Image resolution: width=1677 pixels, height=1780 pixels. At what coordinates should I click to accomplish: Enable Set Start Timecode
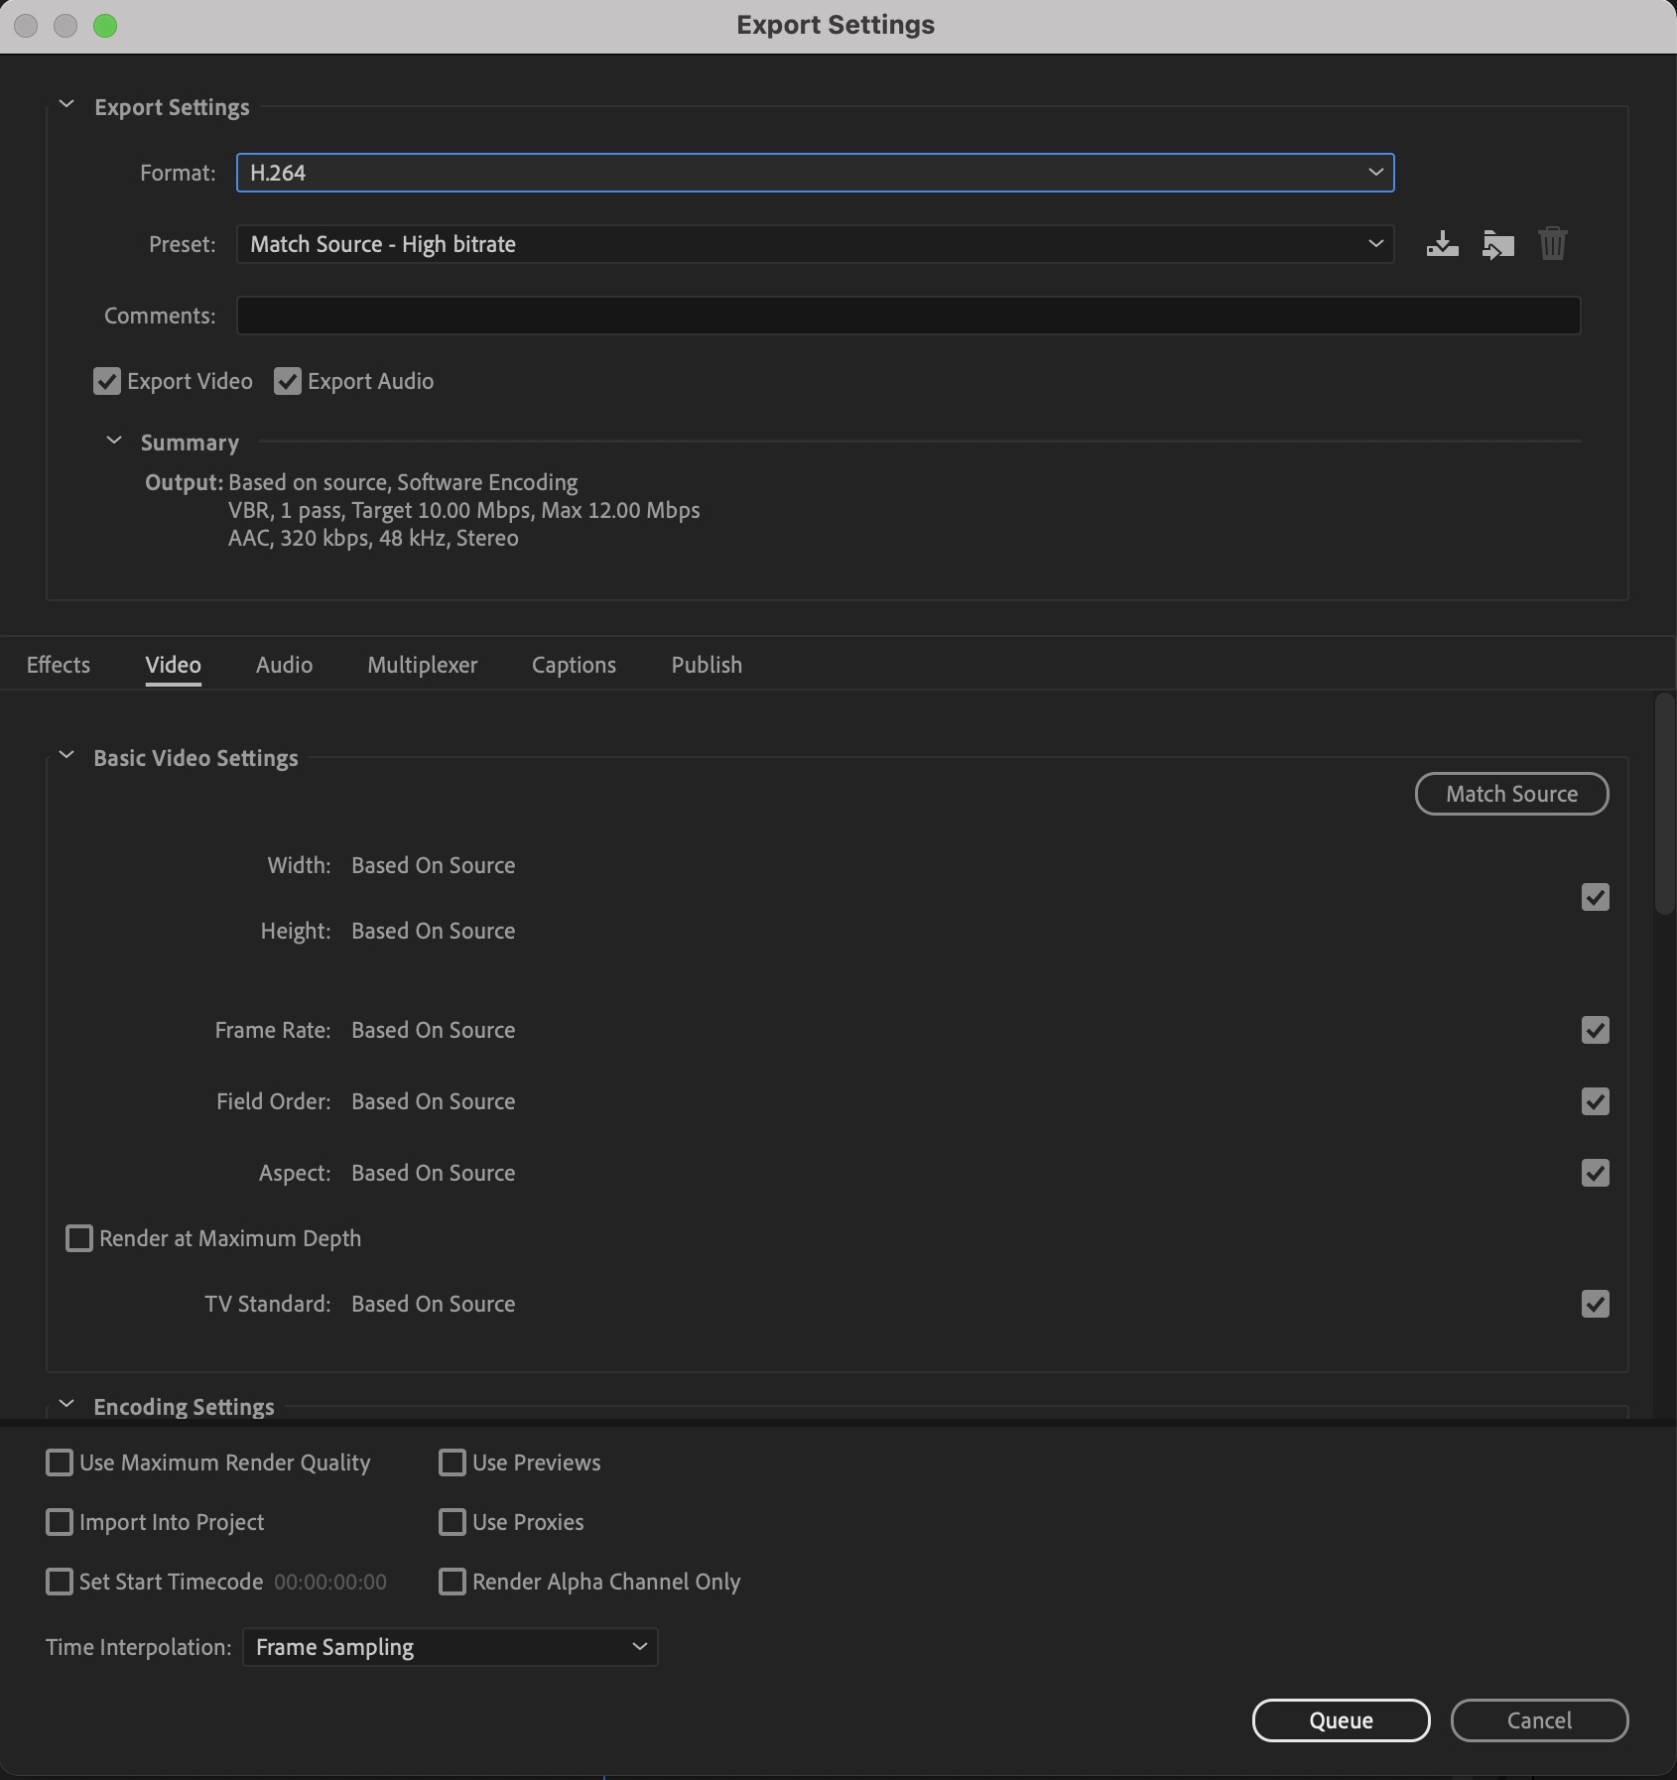pos(60,1582)
